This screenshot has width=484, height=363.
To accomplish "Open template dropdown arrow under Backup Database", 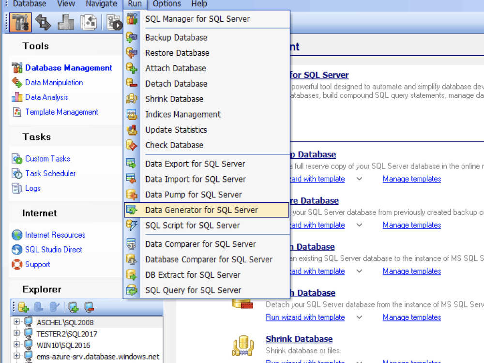I will pyautogui.click(x=359, y=179).
